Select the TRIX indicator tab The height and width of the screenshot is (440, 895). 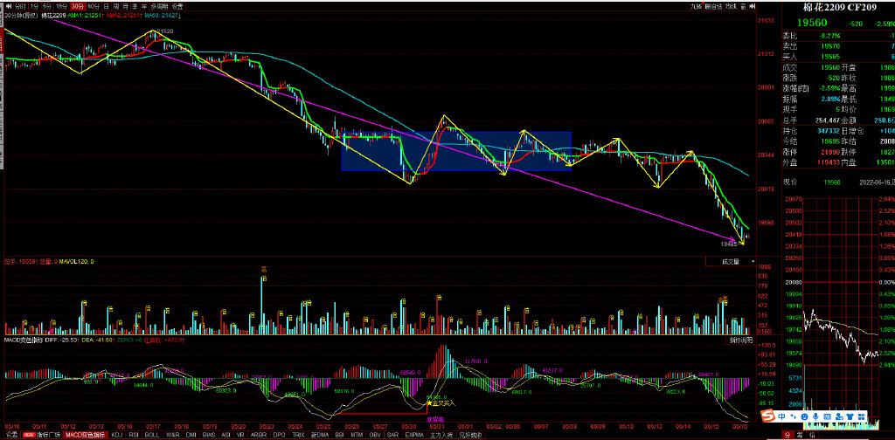tap(299, 435)
